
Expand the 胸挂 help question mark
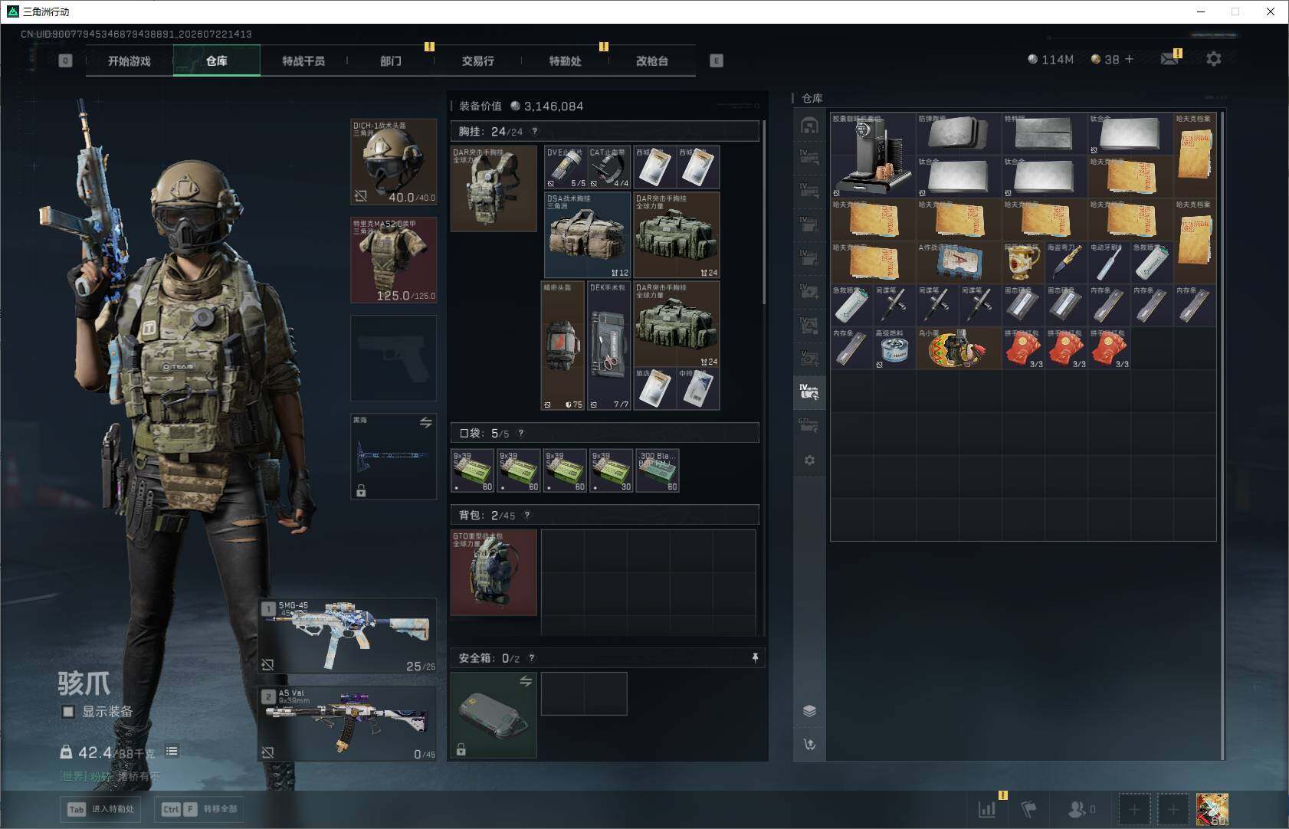point(535,131)
